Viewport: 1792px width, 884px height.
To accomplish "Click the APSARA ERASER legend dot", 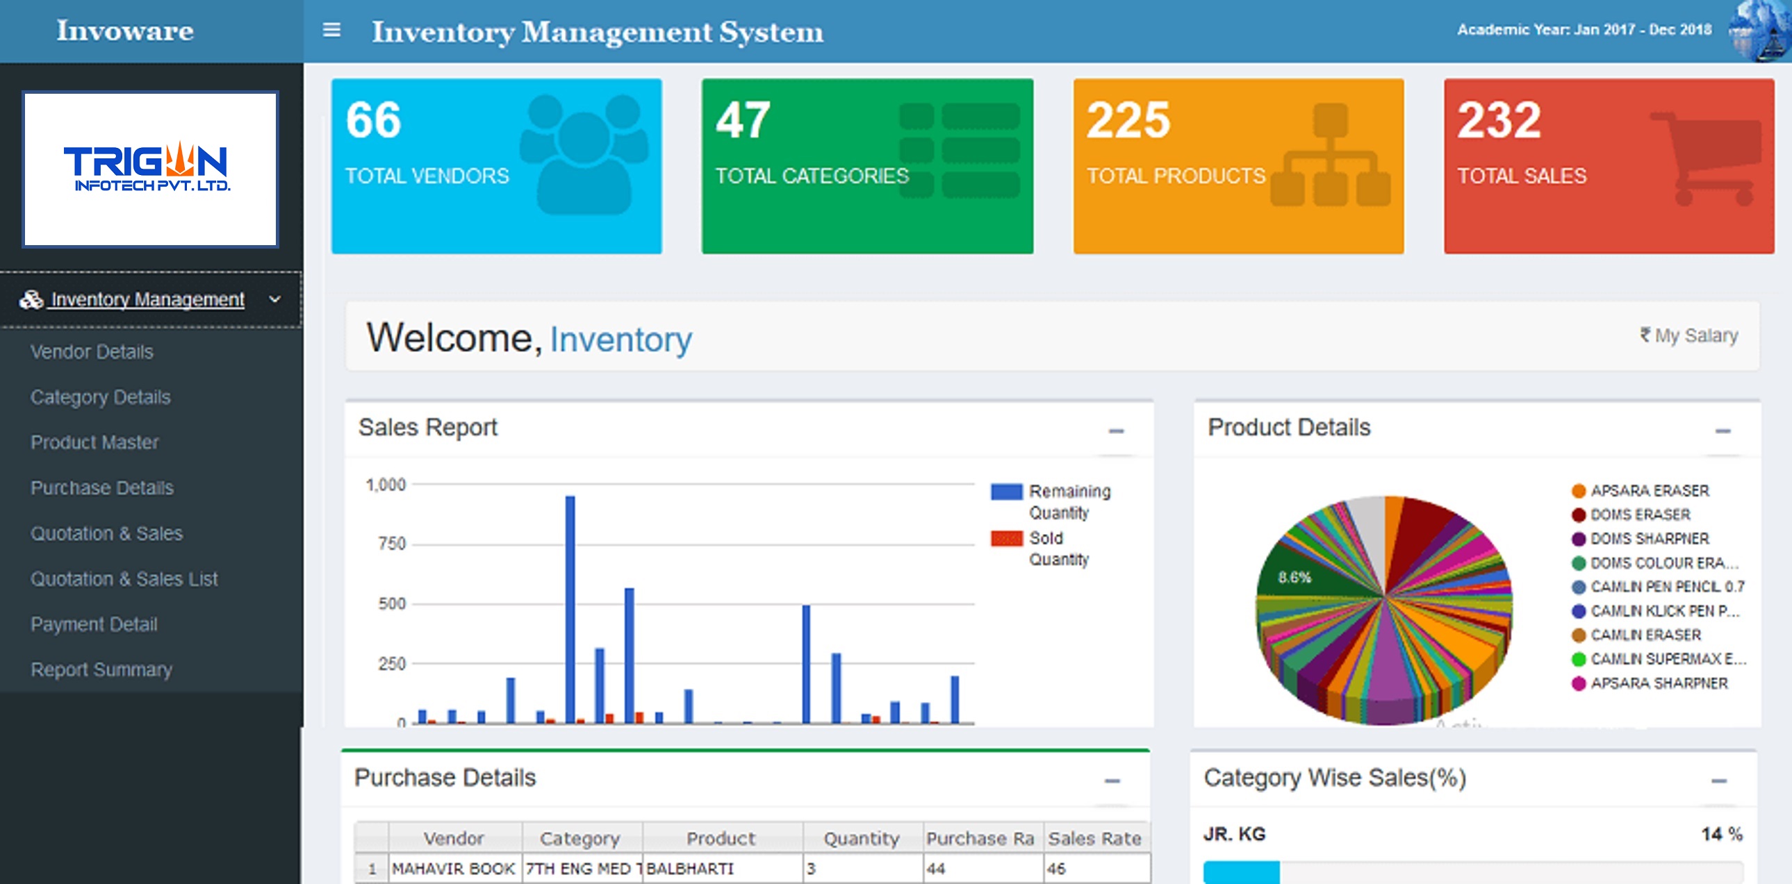I will click(x=1579, y=492).
